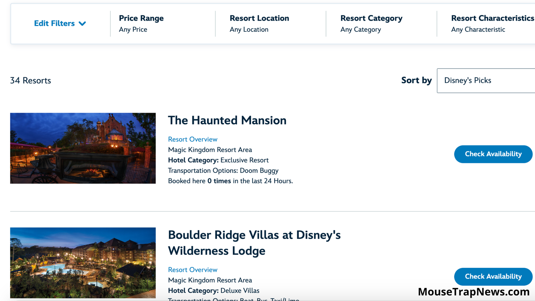Click 'Booked here 0 times' text
The width and height of the screenshot is (535, 301).
click(200, 181)
